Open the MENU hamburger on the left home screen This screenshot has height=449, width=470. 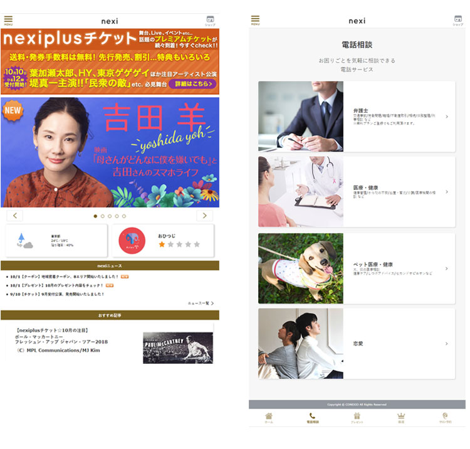click(x=8, y=21)
